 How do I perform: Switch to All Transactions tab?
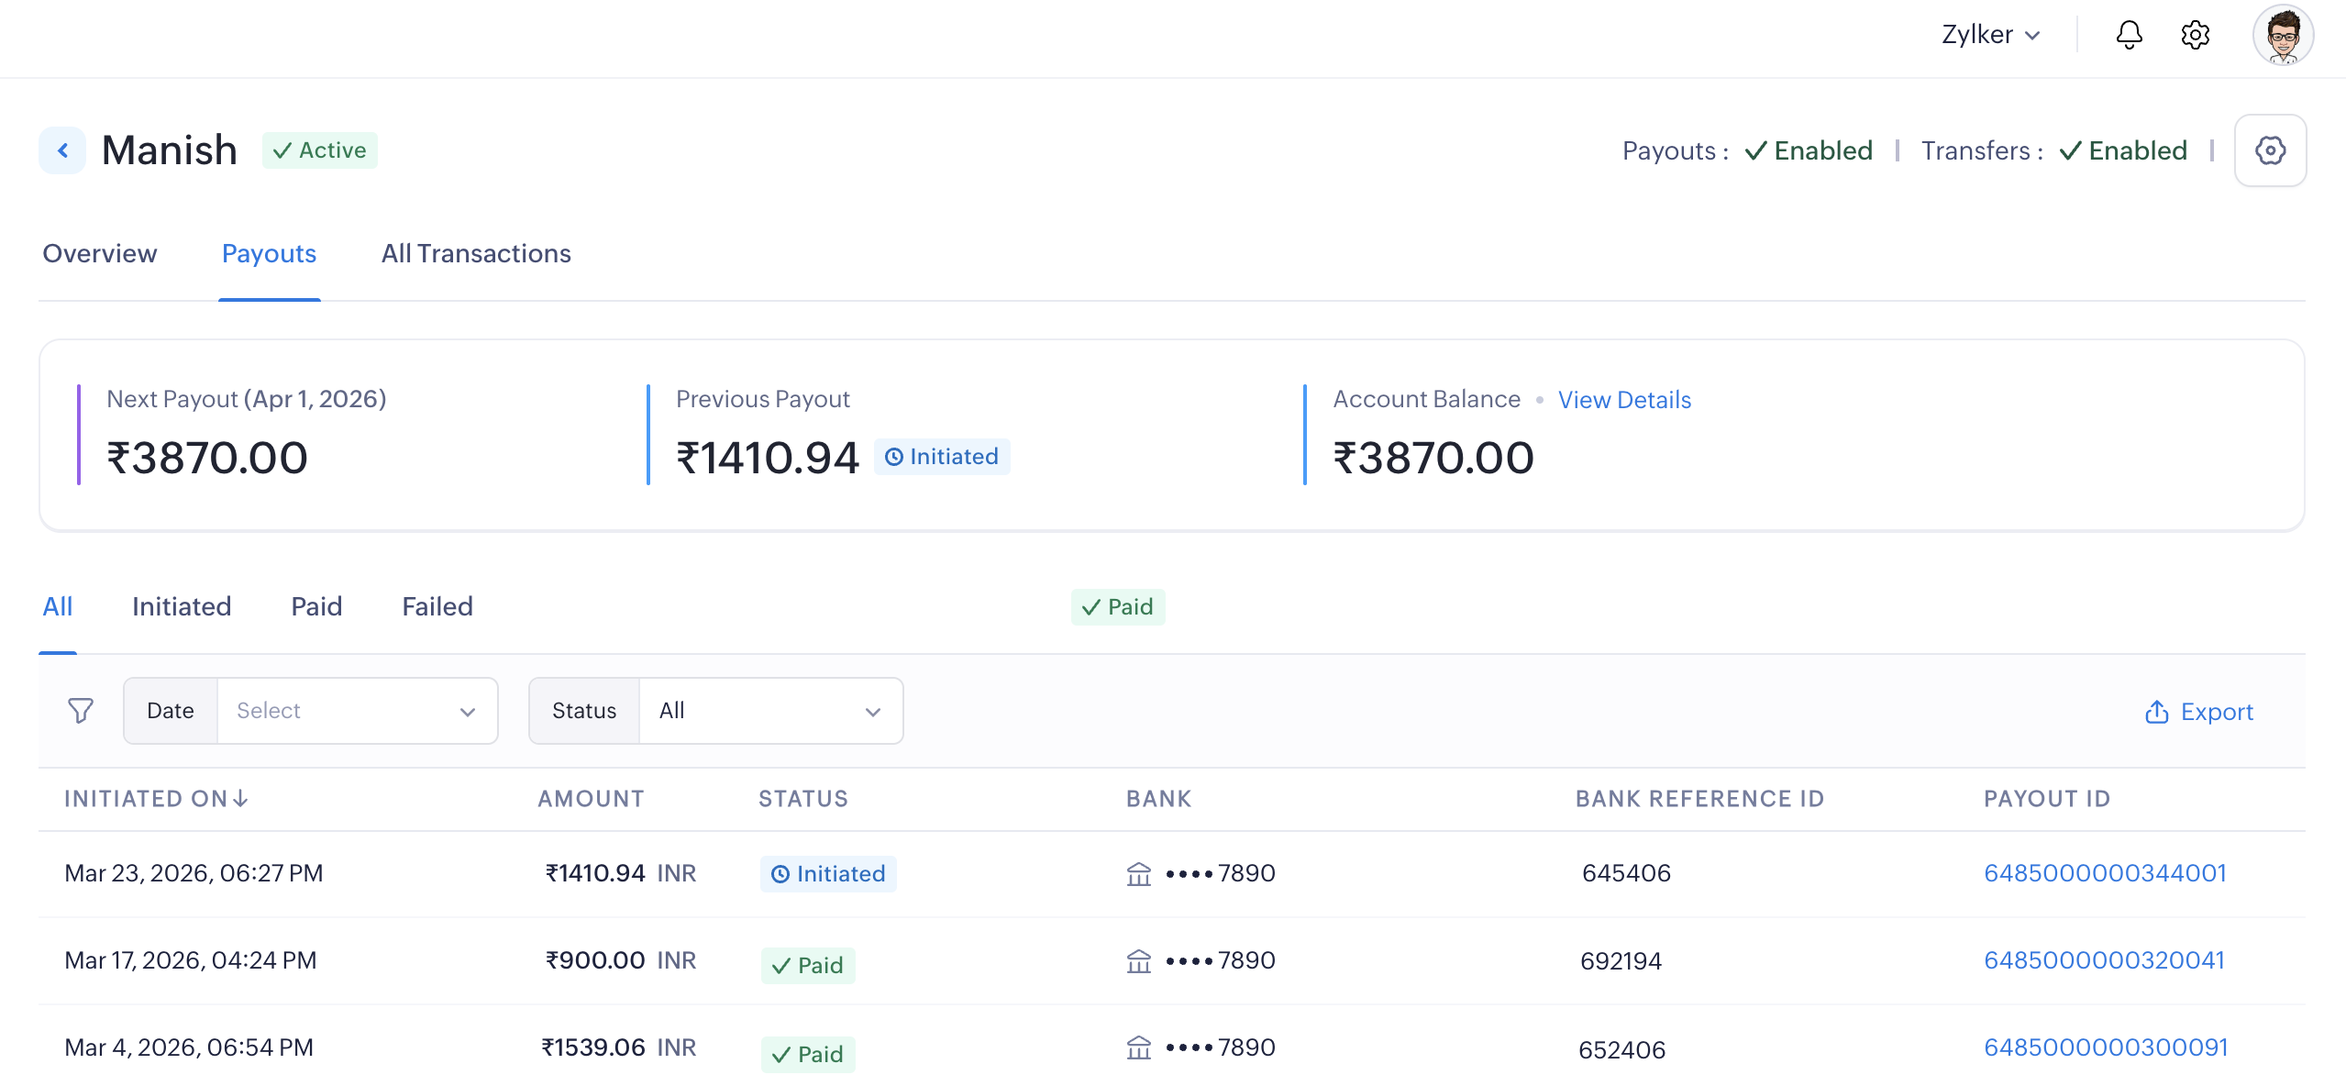point(476,254)
